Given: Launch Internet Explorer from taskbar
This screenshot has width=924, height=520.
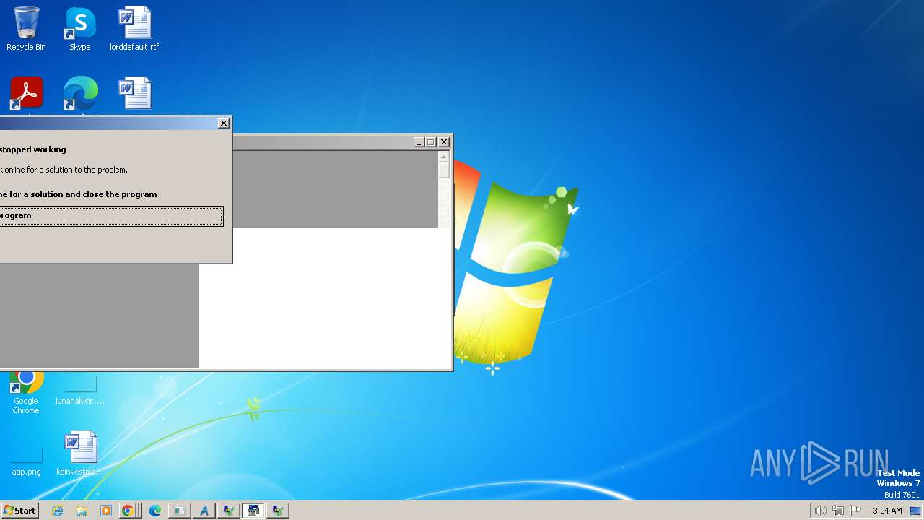Looking at the screenshot, I should point(57,511).
